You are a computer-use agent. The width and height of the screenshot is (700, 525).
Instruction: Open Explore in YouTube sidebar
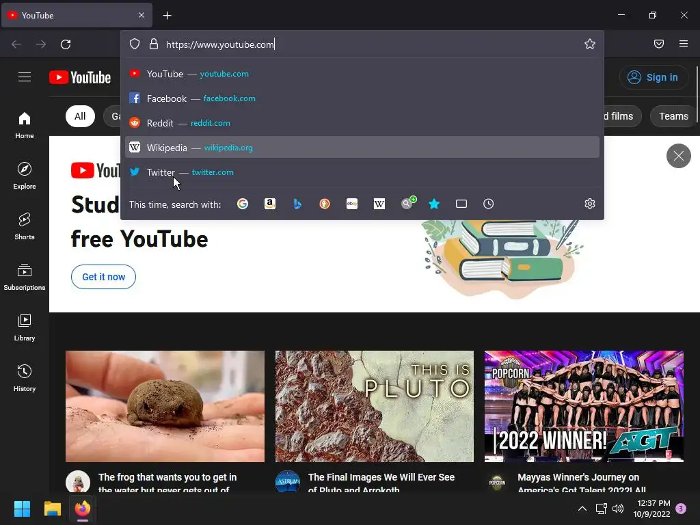tap(25, 176)
